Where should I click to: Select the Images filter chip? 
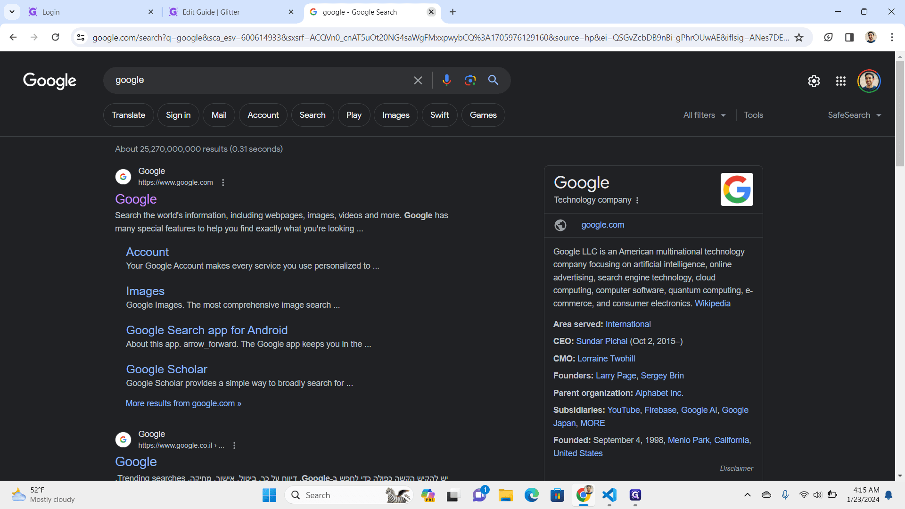396,115
